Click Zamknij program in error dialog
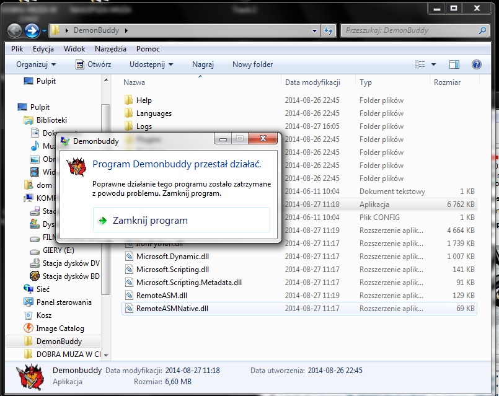The width and height of the screenshot is (499, 396). pyautogui.click(x=182, y=220)
